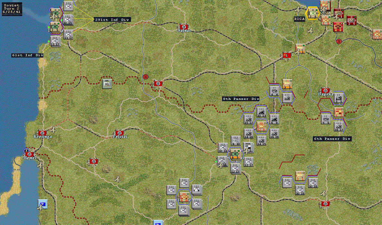Viewport: 382px width, 225px height.
Task: Choose the SEC 6-10 security unit
Action: 236,140
